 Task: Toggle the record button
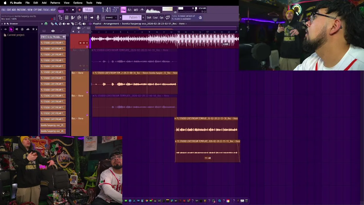click(x=80, y=10)
